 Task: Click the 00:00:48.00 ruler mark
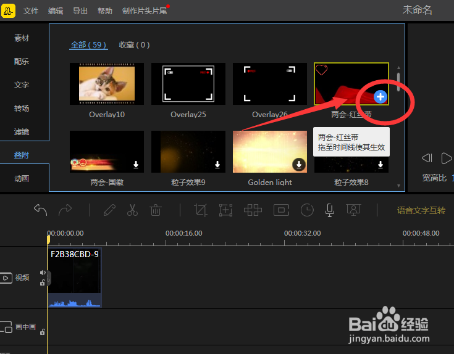pyautogui.click(x=421, y=233)
